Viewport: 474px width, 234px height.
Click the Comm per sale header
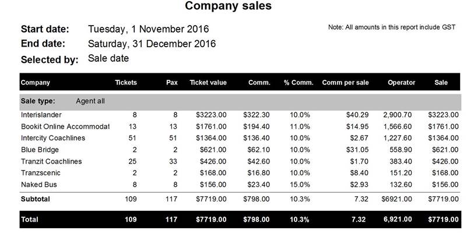tap(345, 83)
